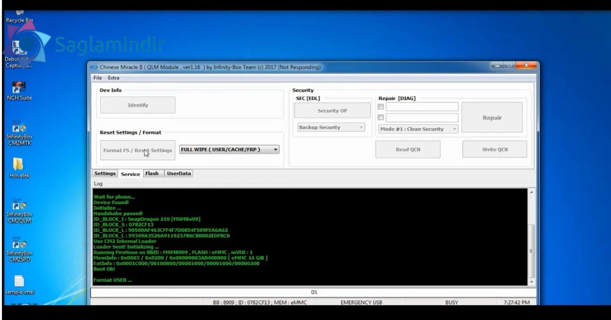Open the Extra menu
Image resolution: width=611 pixels, height=320 pixels.
(114, 78)
